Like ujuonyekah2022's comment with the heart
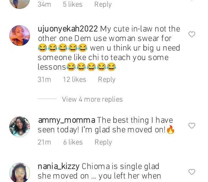Viewport: 208px width, 182px height. tap(192, 35)
